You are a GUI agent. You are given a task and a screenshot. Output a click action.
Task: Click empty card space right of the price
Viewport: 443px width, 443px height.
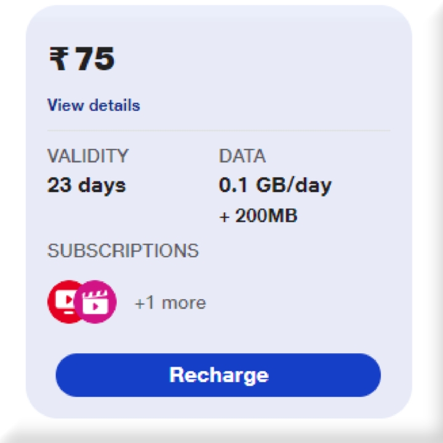click(x=258, y=60)
